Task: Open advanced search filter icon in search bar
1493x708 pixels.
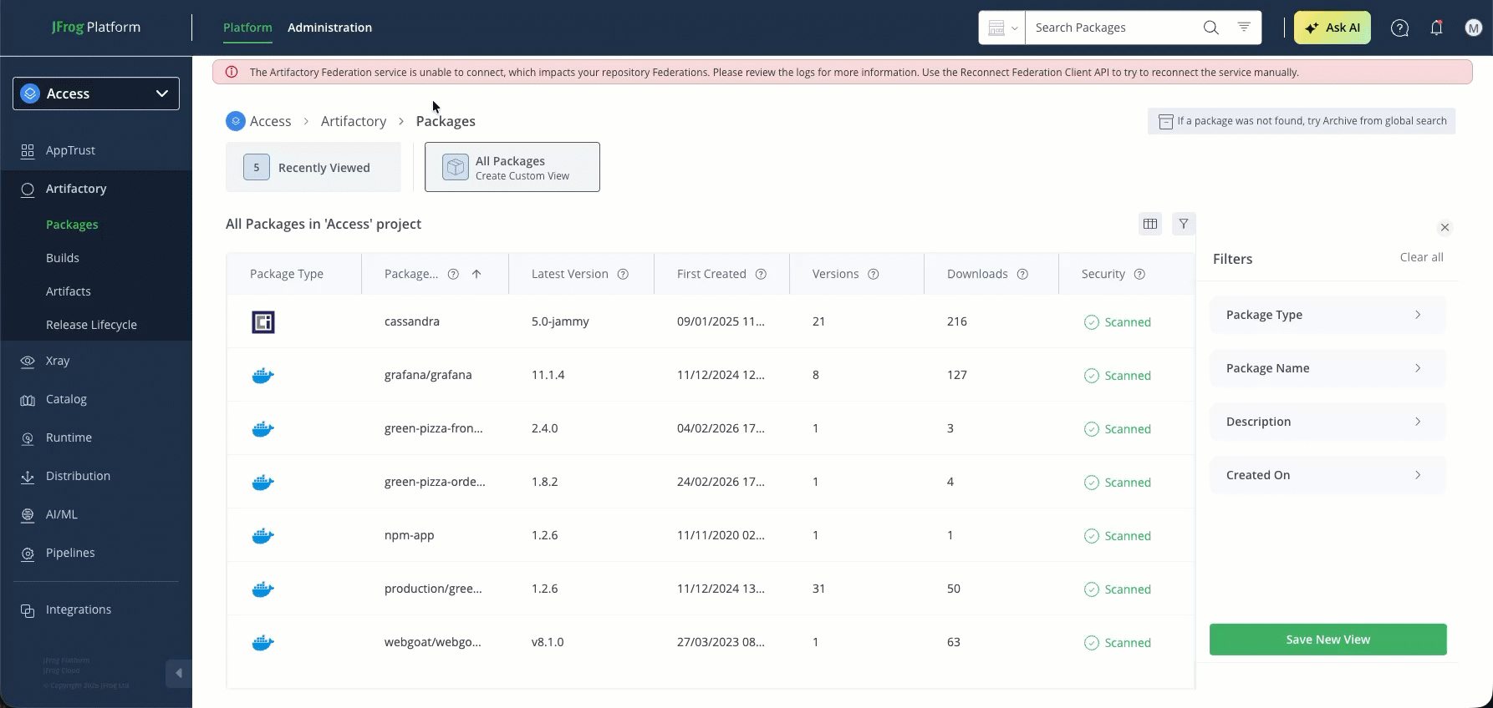Action: (1244, 28)
